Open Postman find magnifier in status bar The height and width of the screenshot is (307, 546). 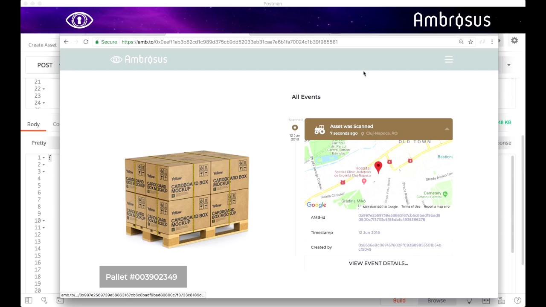tap(44, 301)
